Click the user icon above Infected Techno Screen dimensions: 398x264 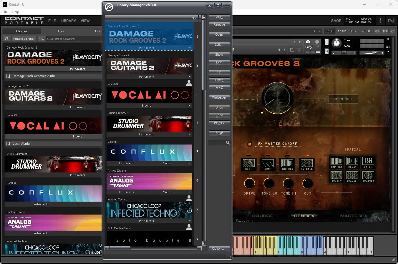tap(189, 199)
